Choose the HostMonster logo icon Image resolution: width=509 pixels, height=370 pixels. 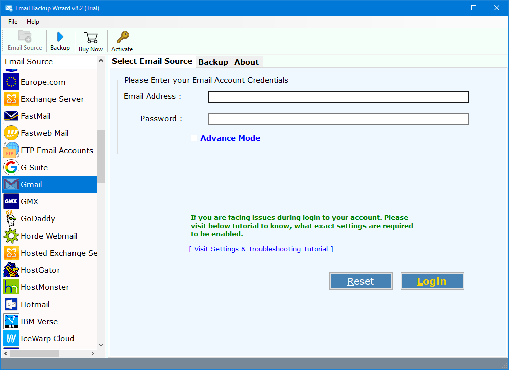[x=11, y=287]
